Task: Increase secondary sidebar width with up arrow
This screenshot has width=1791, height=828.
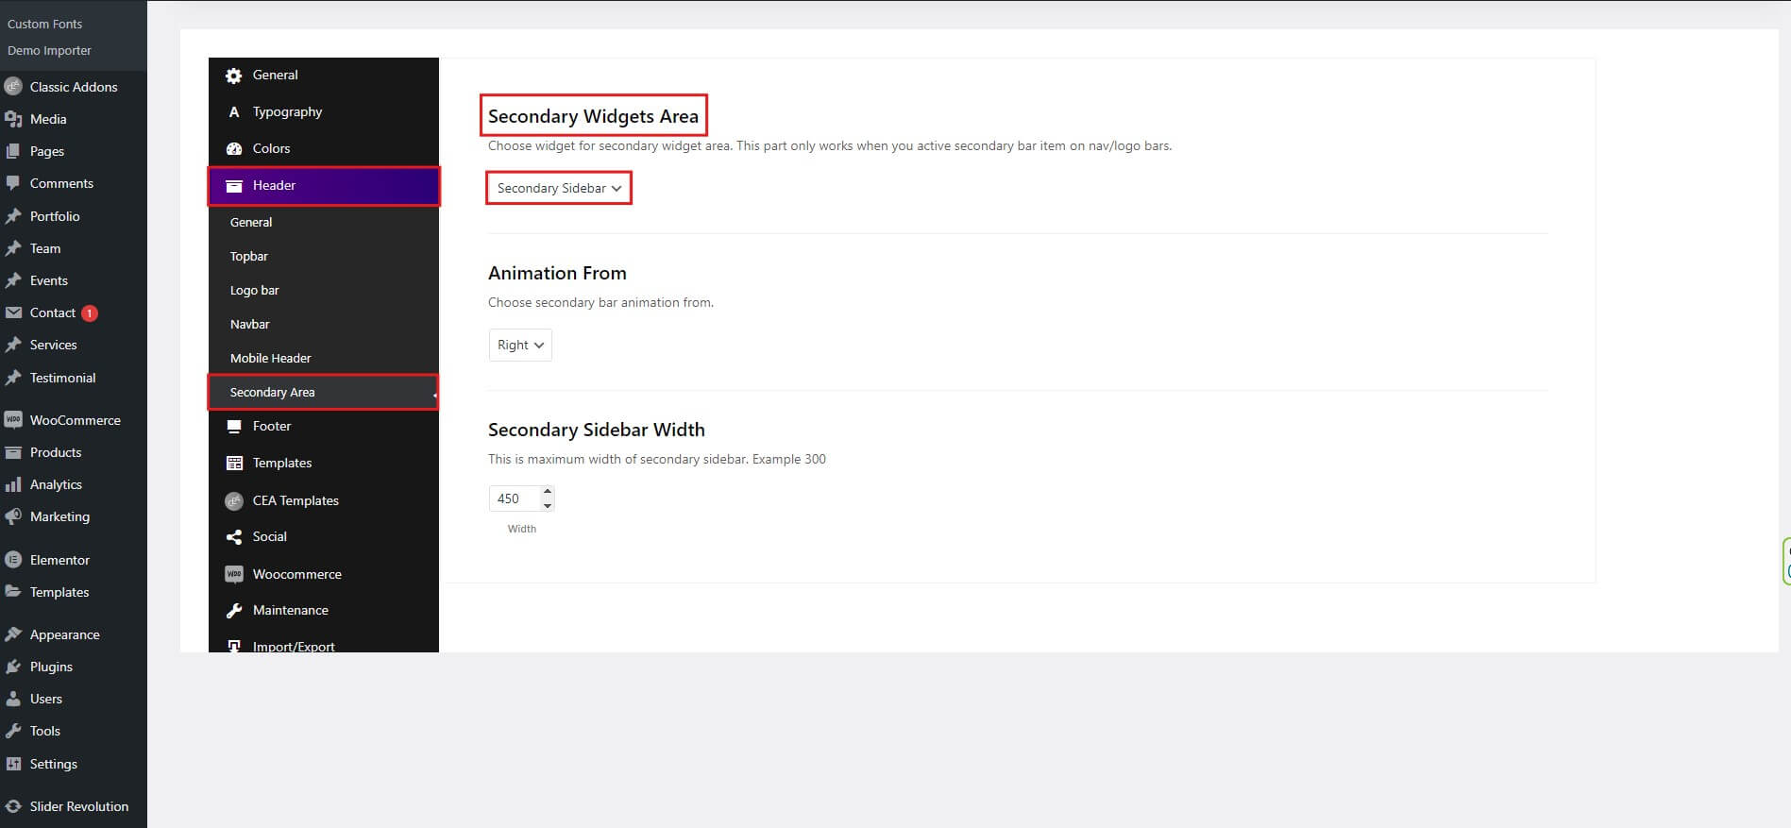Action: tap(548, 492)
